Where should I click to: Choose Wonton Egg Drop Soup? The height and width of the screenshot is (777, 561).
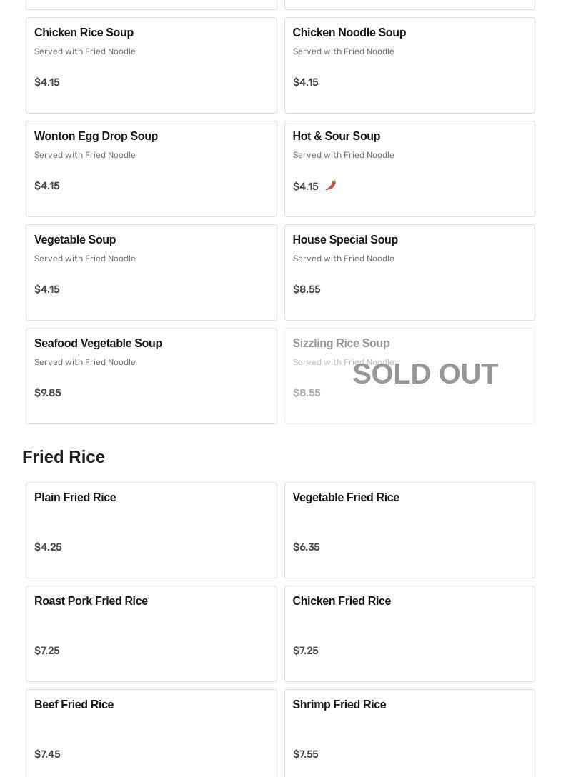[x=152, y=169]
